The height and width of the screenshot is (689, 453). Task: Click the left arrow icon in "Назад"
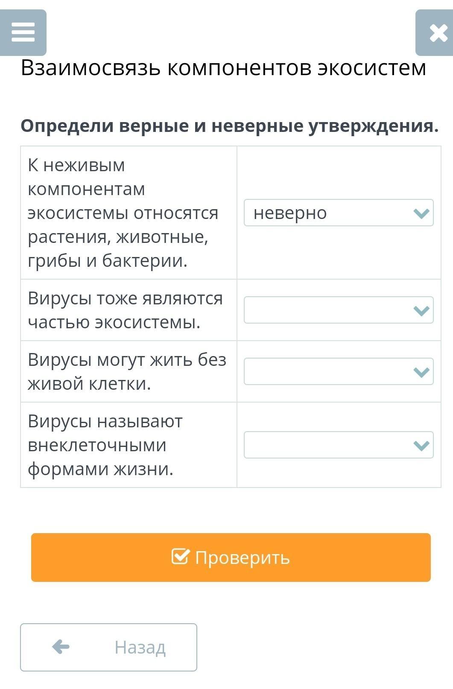[61, 647]
